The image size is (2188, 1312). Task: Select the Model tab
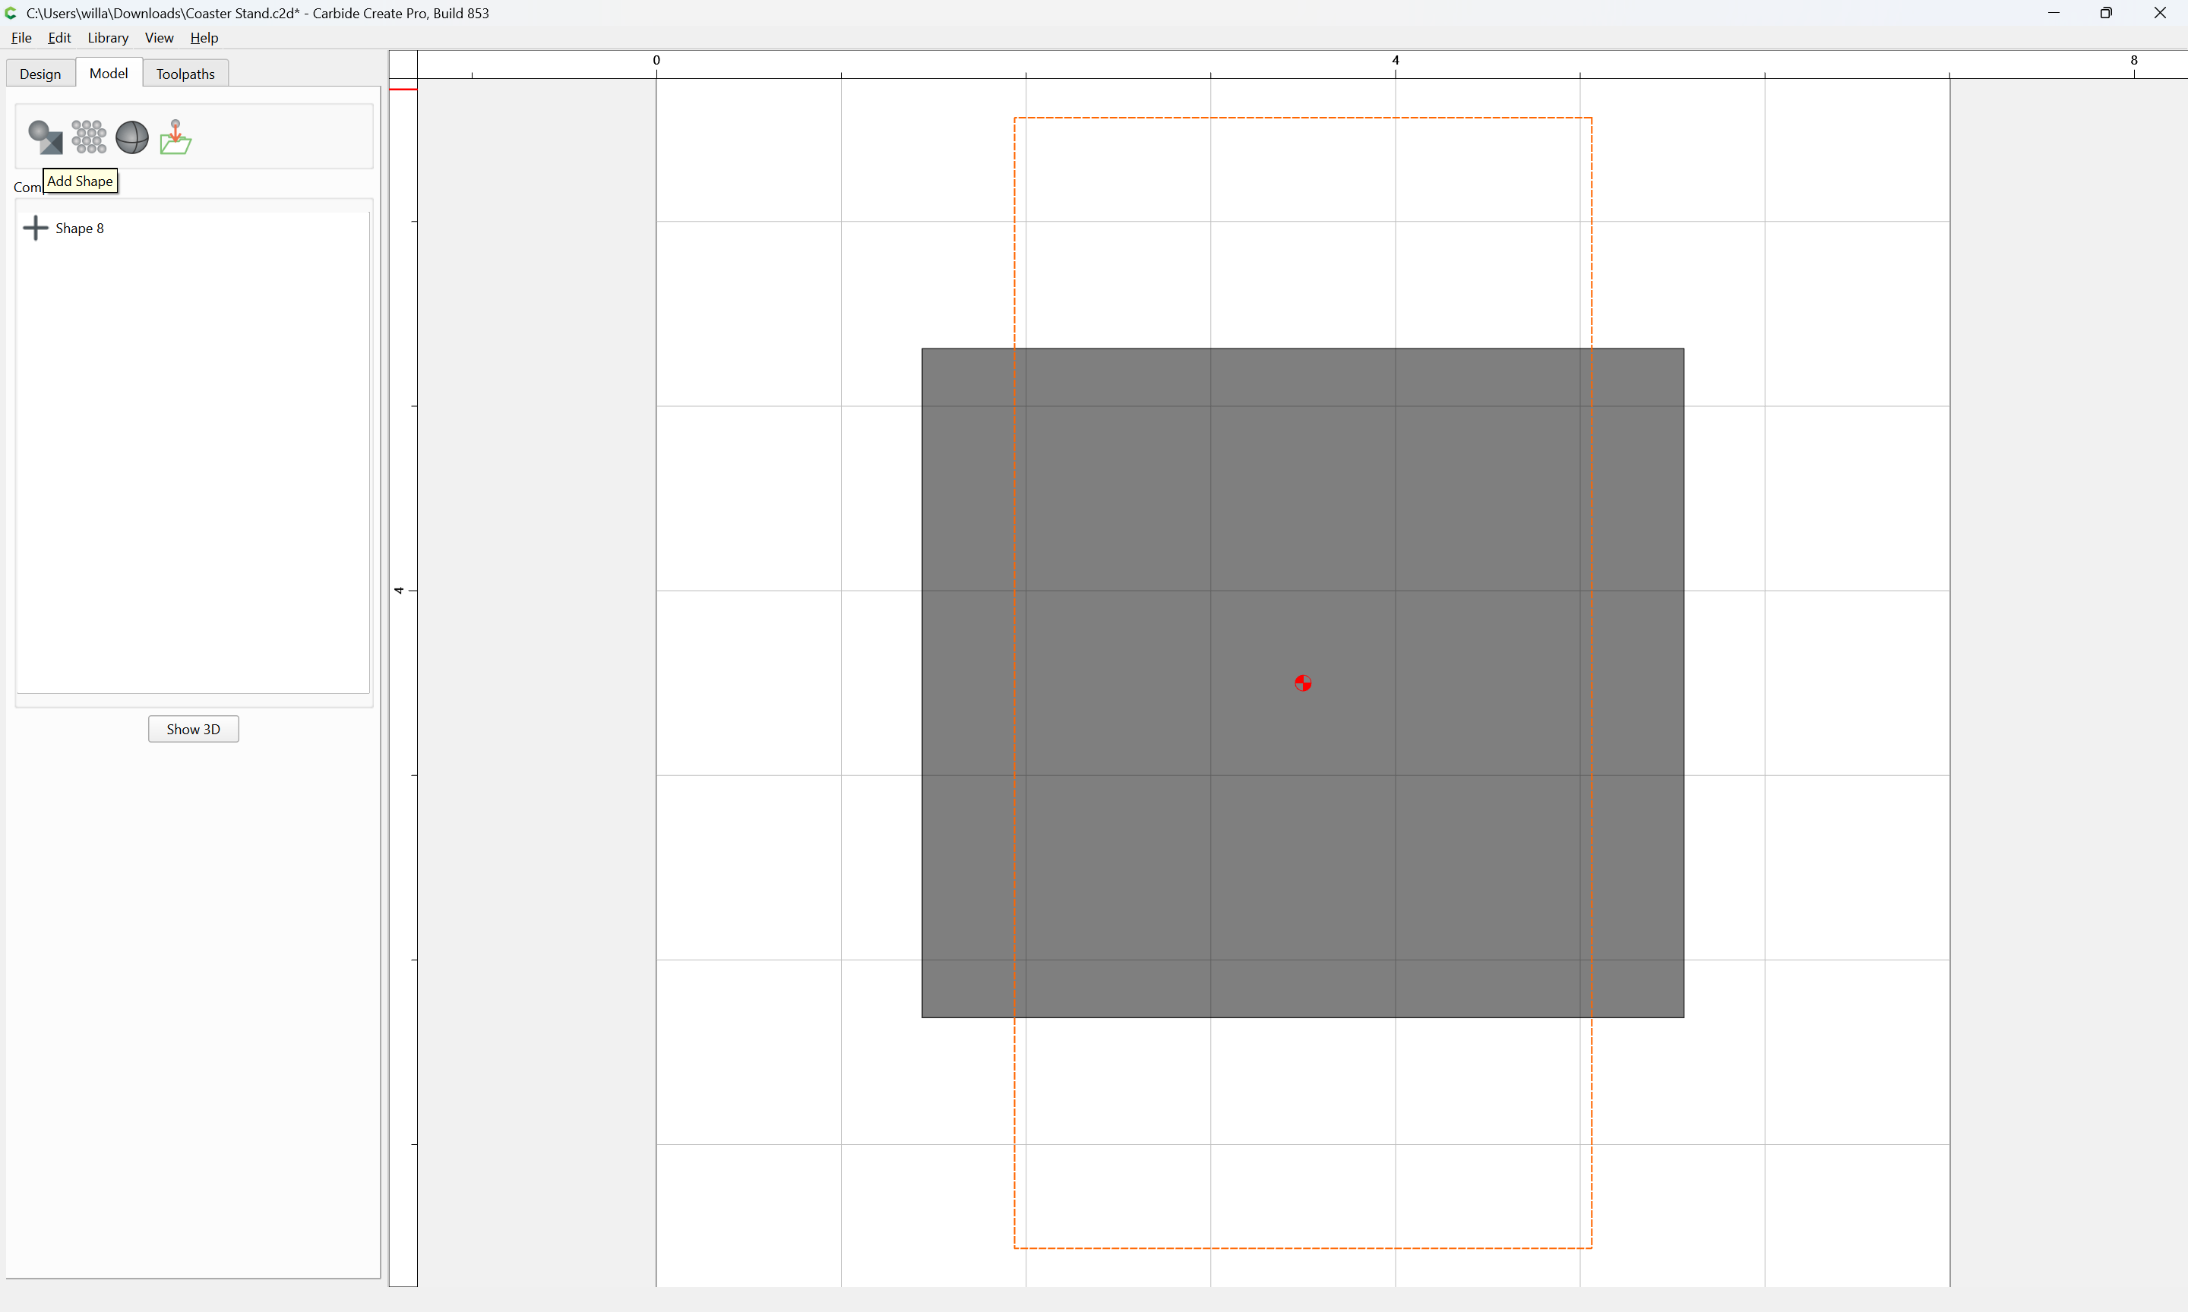tap(108, 72)
